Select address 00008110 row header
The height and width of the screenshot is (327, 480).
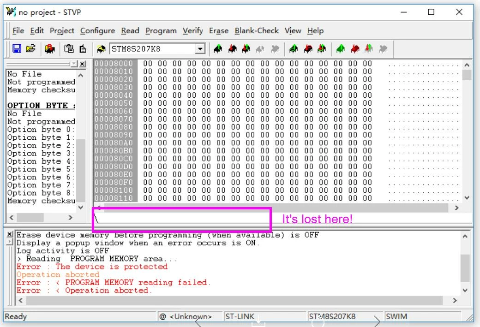(114, 198)
